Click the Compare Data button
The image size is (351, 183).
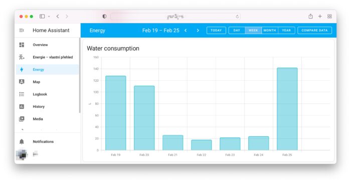pyautogui.click(x=314, y=31)
